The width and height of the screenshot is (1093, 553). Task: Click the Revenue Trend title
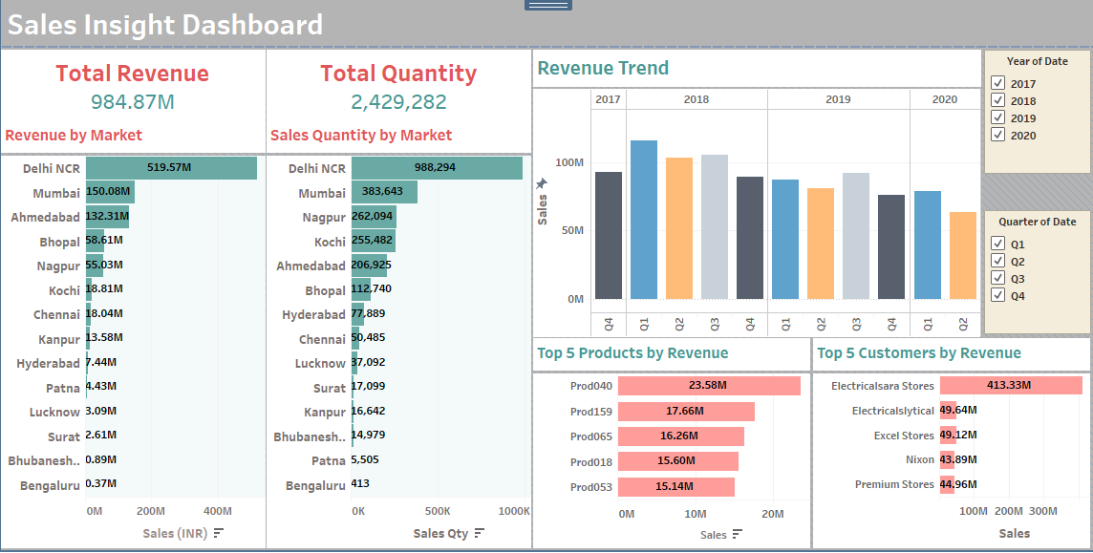(603, 68)
